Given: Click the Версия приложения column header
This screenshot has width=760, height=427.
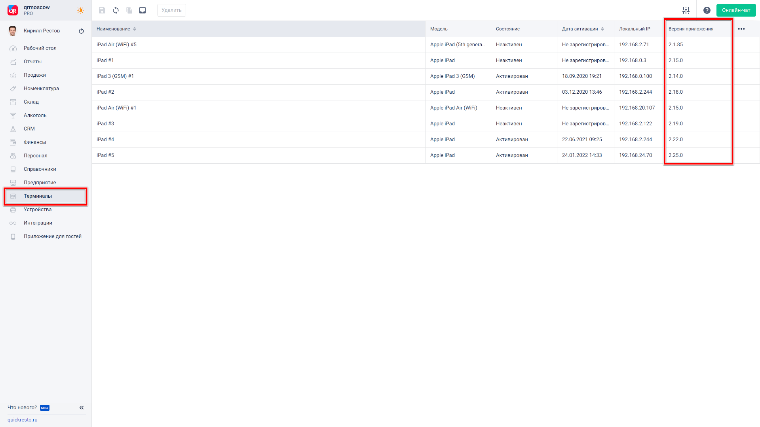Looking at the screenshot, I should (698, 29).
